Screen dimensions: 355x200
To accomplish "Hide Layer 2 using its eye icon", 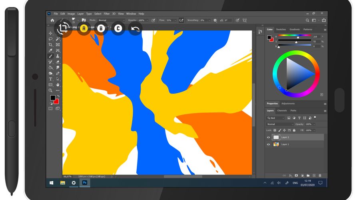I will (269, 137).
